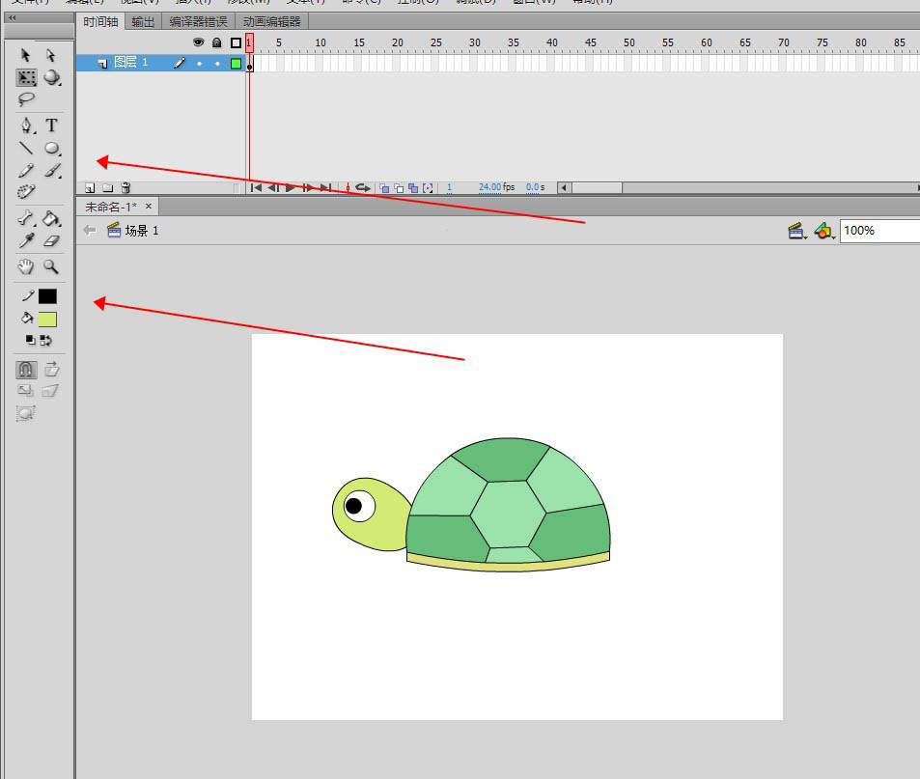
Task: Toggle the Snap to Objects magnet
Action: 26,369
